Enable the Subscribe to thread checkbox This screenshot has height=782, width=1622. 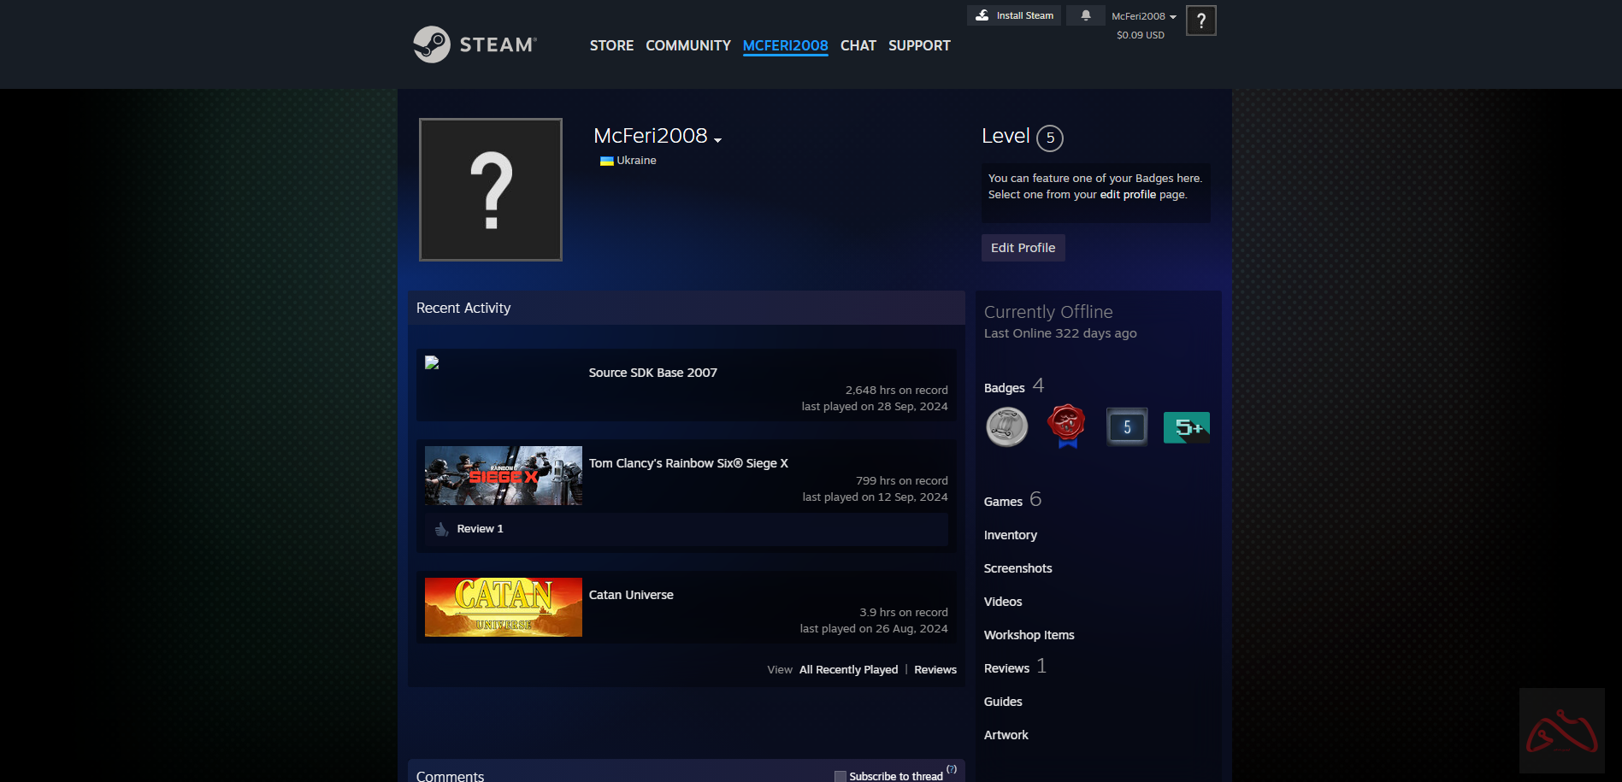pyautogui.click(x=840, y=776)
